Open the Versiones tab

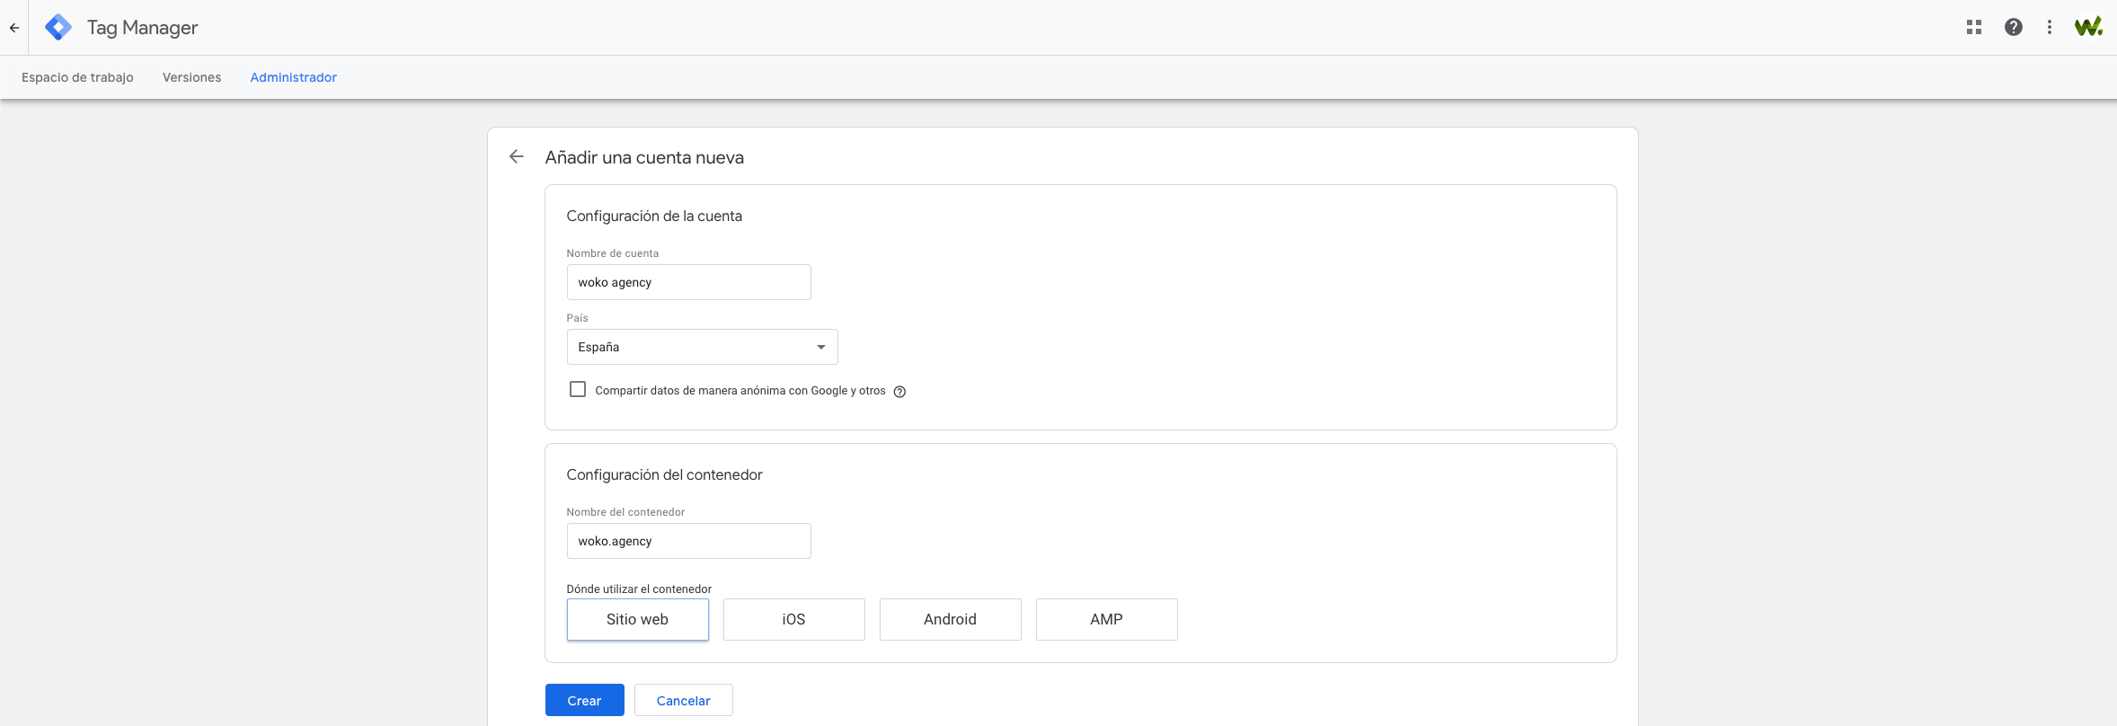pos(191,77)
